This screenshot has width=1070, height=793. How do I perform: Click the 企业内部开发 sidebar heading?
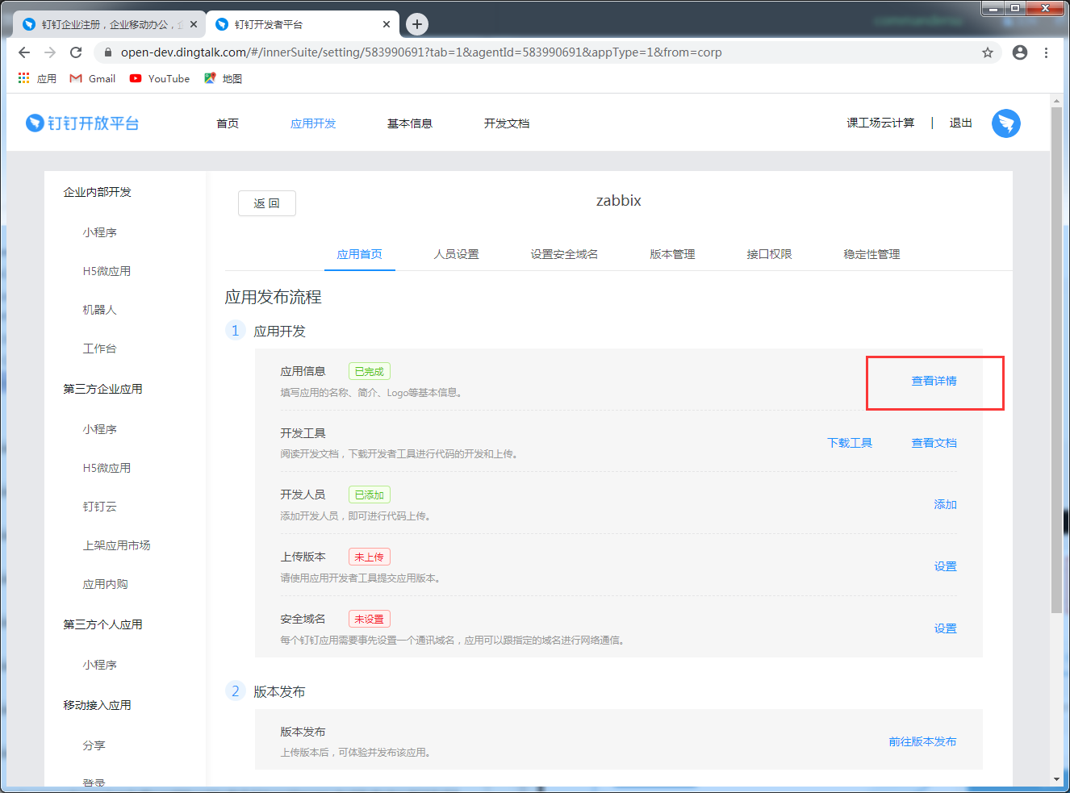point(98,192)
